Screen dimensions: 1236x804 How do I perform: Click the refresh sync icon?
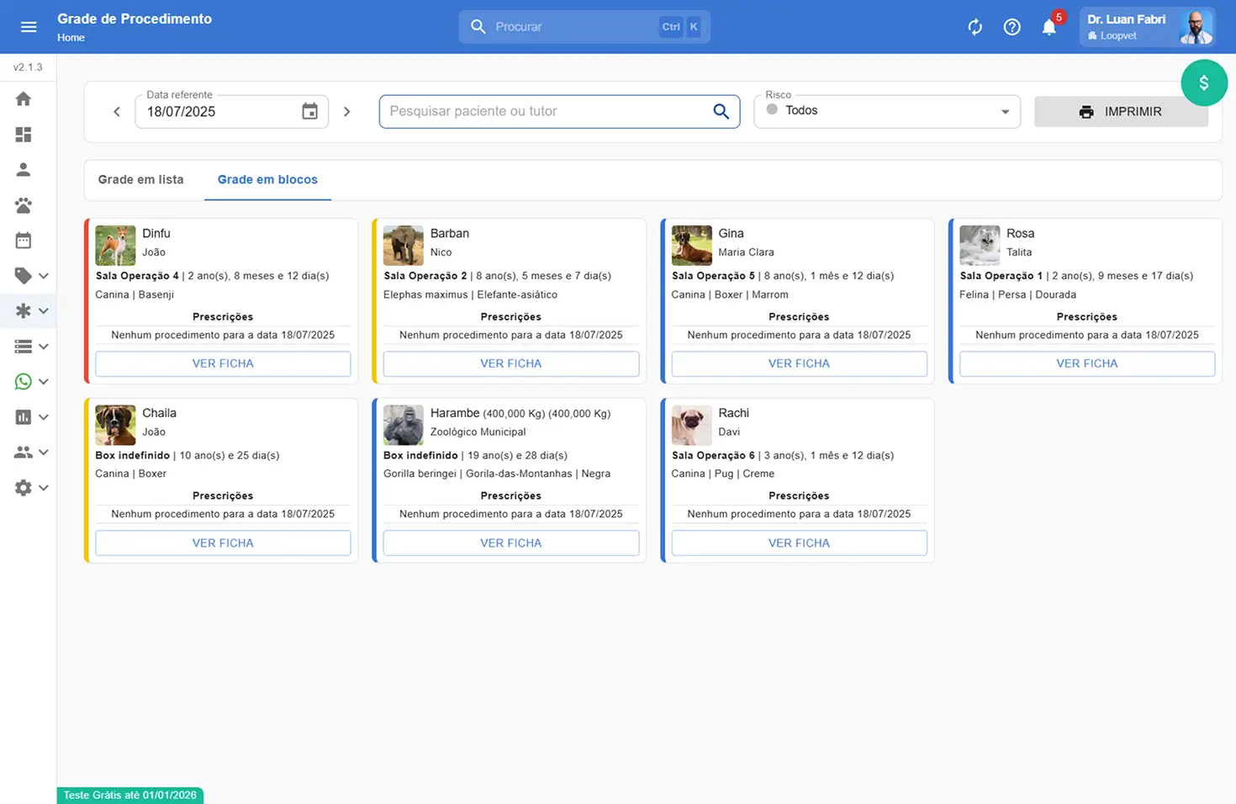(975, 27)
